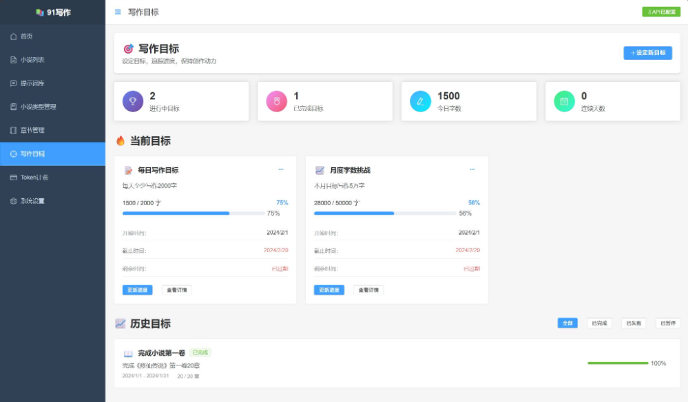Click the blue pen icon for 今日字数
The height and width of the screenshot is (402, 688).
420,101
